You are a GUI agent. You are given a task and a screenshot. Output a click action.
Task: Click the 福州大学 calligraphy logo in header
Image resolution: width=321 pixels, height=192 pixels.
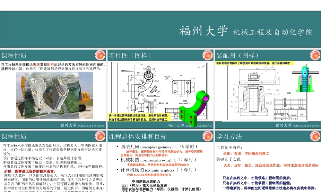(203, 30)
